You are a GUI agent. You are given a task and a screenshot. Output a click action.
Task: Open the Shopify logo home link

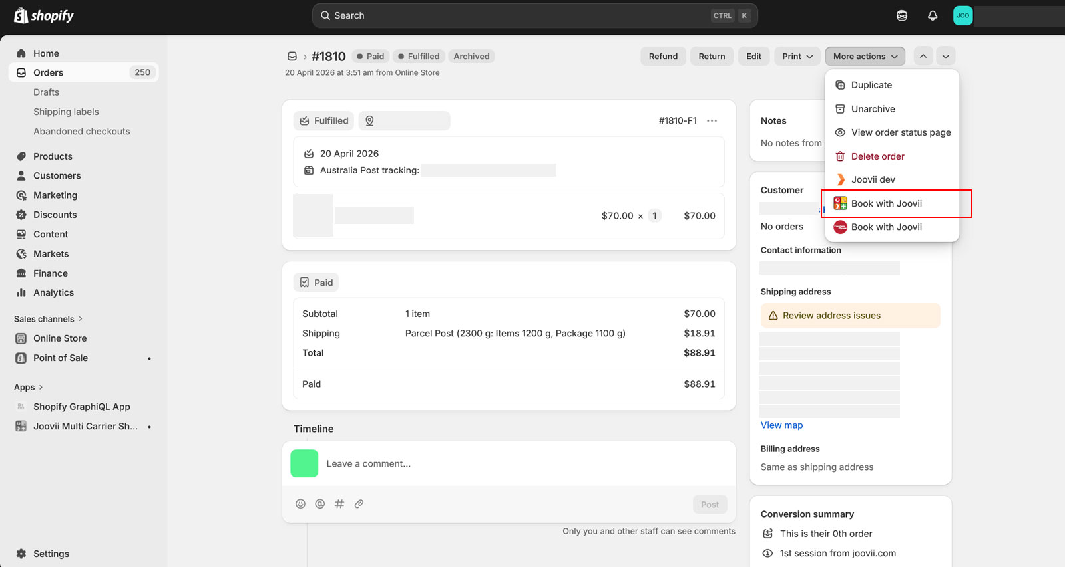coord(44,15)
